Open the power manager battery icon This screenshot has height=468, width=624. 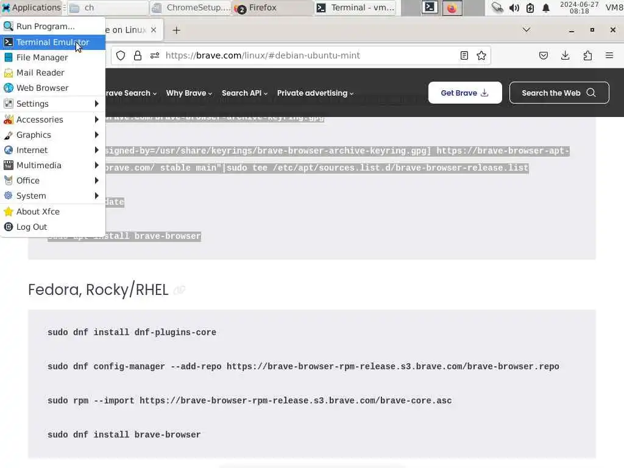530,7
